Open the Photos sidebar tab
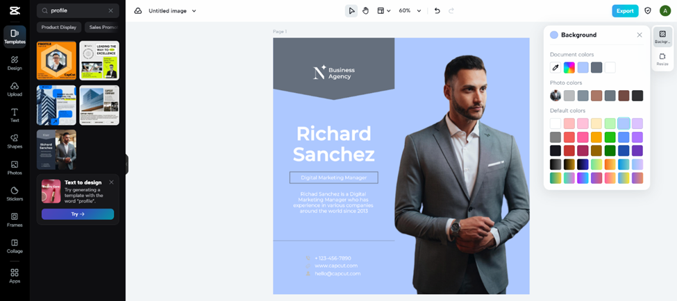677x301 pixels. pyautogui.click(x=15, y=168)
